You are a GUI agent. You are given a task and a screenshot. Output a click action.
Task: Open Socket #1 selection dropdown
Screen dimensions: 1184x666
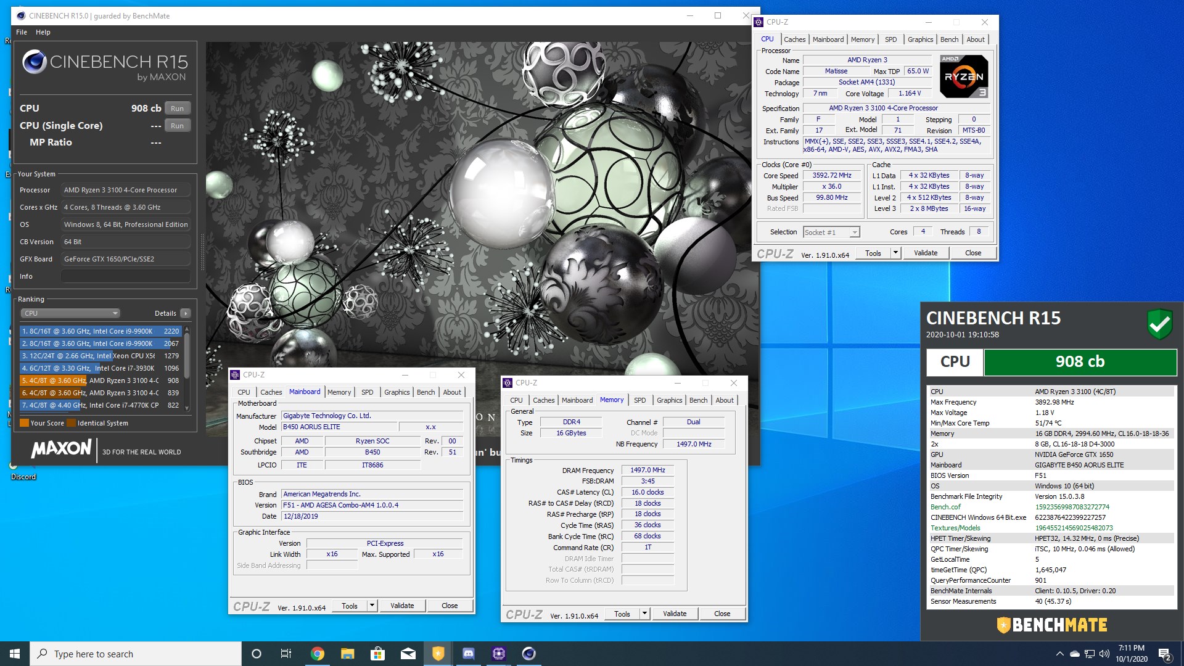831,232
